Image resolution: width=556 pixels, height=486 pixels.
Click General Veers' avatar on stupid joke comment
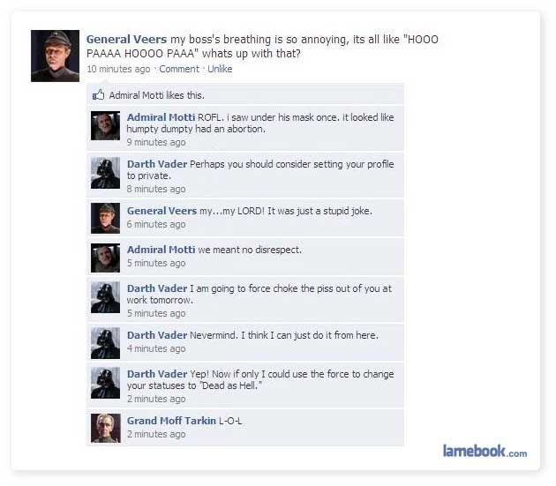pyautogui.click(x=105, y=218)
